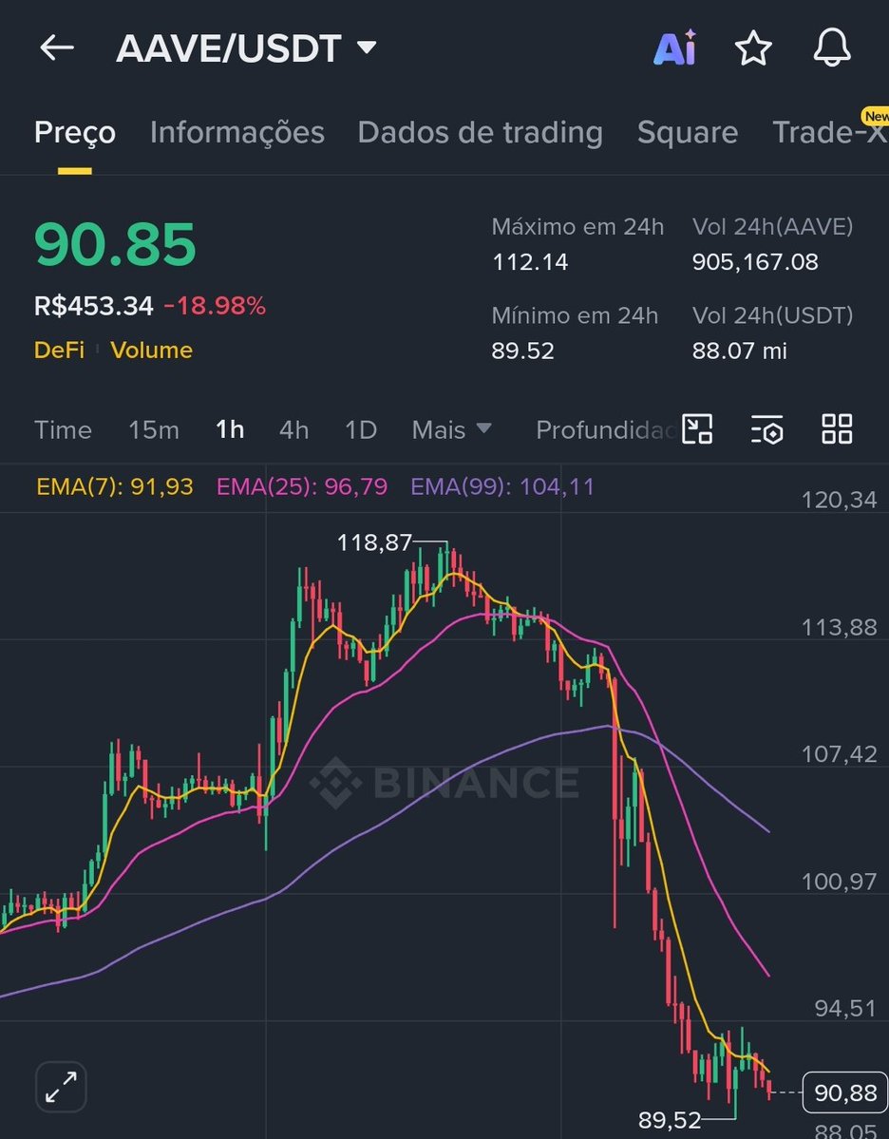Screen dimensions: 889x1139
Task: Click the EMA(7): 91,93 indicator label
Action: point(115,486)
